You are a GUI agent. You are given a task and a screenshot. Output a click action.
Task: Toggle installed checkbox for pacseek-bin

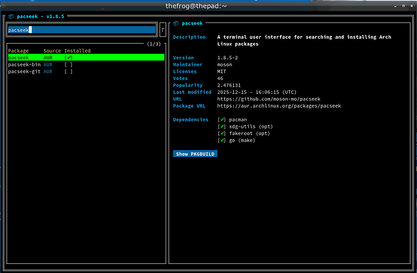tap(68, 64)
